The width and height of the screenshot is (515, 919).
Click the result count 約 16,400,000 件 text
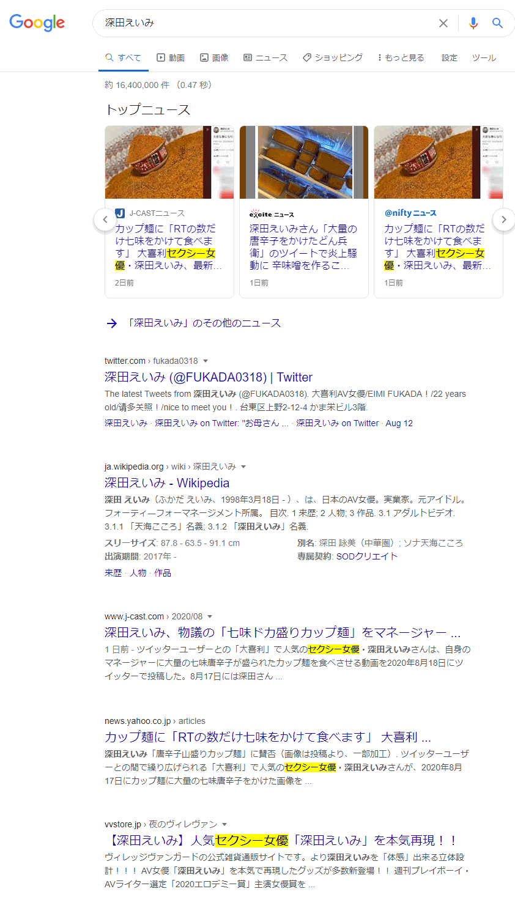[x=137, y=85]
